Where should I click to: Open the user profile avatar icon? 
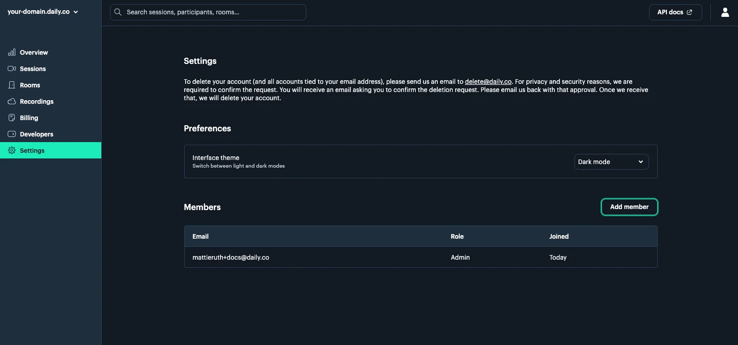coord(725,12)
